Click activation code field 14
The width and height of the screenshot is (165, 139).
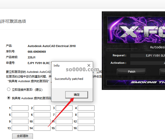[x=42, y=128]
